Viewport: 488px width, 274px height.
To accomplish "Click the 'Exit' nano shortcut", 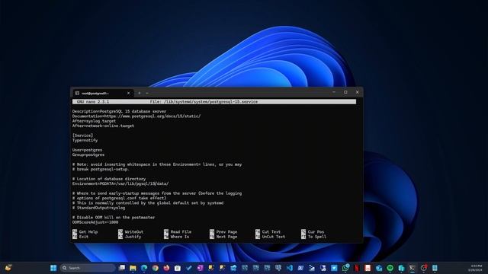I will [84, 237].
